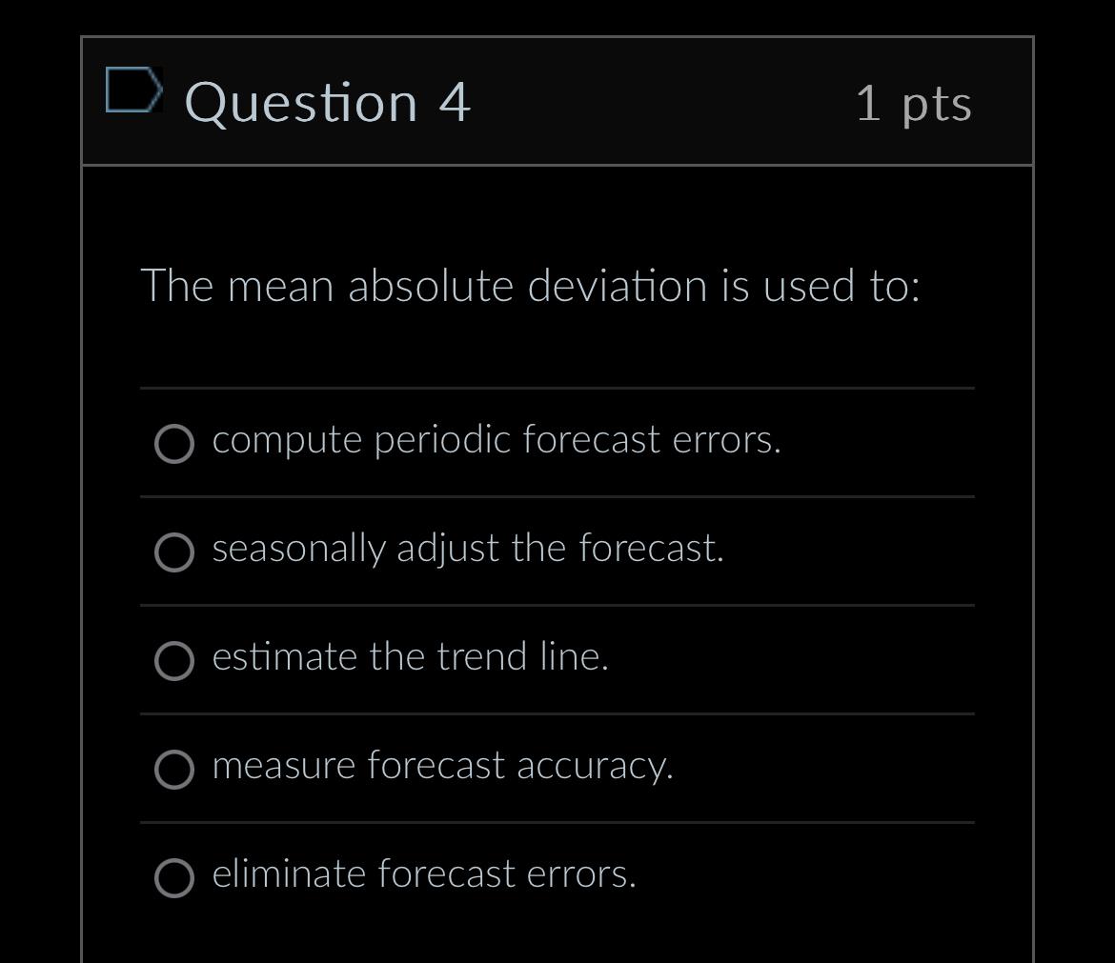This screenshot has height=963, width=1115.
Task: Select radio button for 'seasonally adjust the forecast'
Action: pyautogui.click(x=172, y=552)
